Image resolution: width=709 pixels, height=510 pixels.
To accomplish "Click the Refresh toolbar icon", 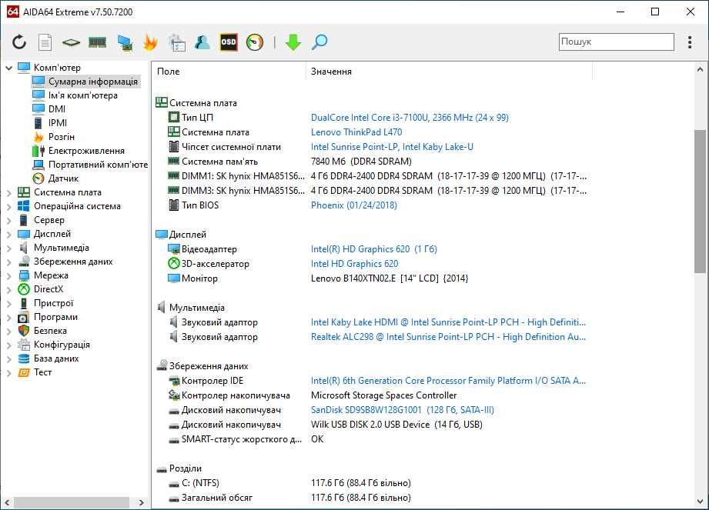I will point(19,42).
